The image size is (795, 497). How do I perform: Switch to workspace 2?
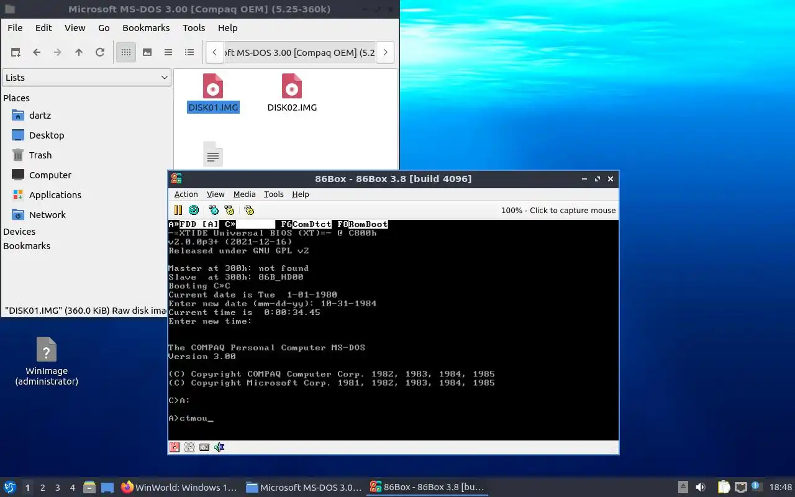pyautogui.click(x=43, y=488)
